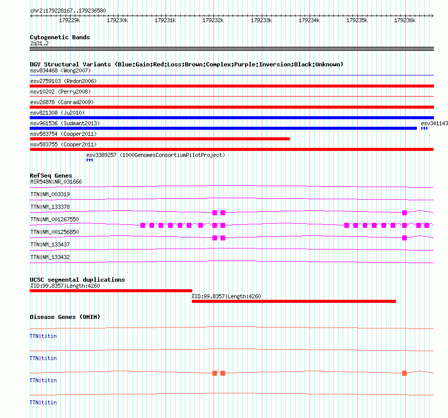Click the small blue glyph under esv341143
This screenshot has width=448, height=418.
424,128
